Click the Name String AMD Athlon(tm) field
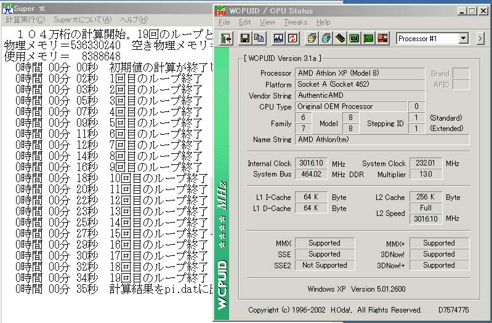 pos(382,140)
